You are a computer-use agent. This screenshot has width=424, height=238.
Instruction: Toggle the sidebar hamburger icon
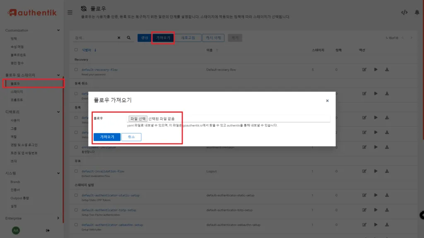click(70, 12)
